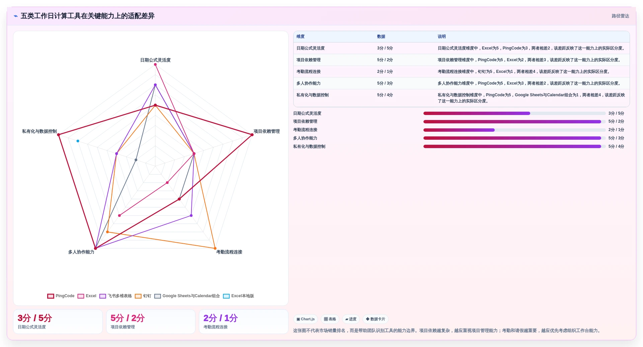Click the PingCode point at 项目依赖管理 vertex

click(252, 135)
